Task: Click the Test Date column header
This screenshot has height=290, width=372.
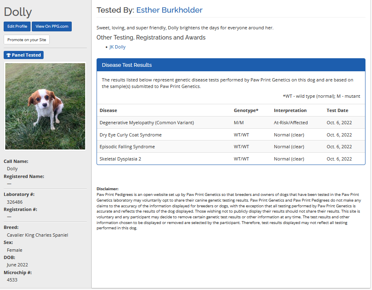Action: 337,110
